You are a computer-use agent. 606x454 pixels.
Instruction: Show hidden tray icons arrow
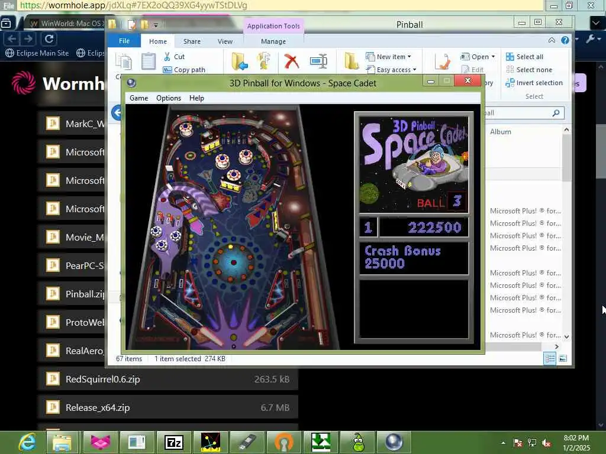coord(503,443)
